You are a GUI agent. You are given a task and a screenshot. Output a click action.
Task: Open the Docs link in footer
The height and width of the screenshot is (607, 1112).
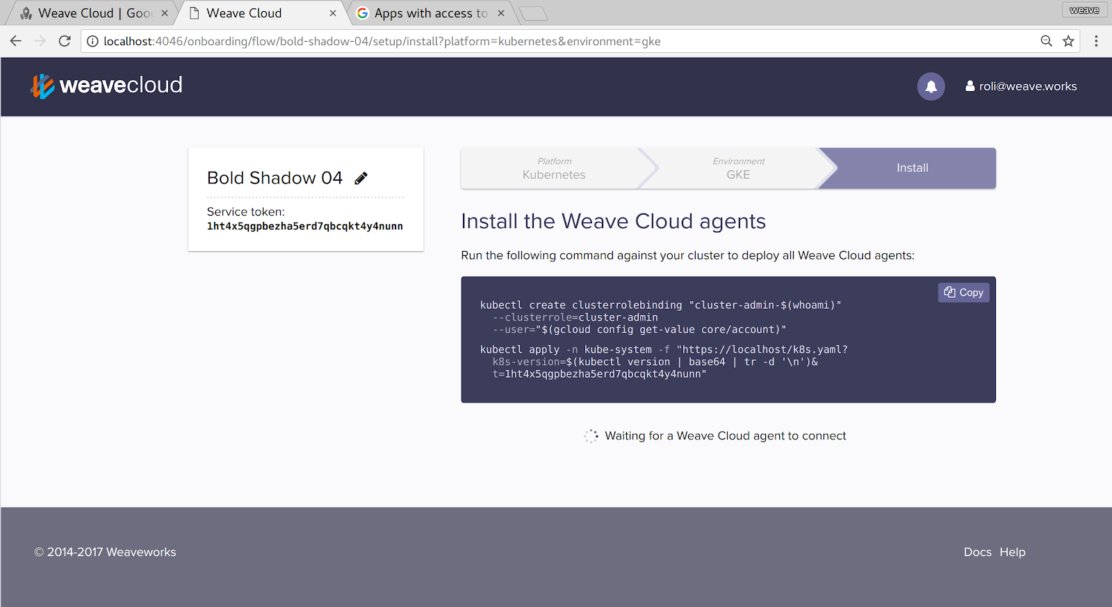pos(977,552)
